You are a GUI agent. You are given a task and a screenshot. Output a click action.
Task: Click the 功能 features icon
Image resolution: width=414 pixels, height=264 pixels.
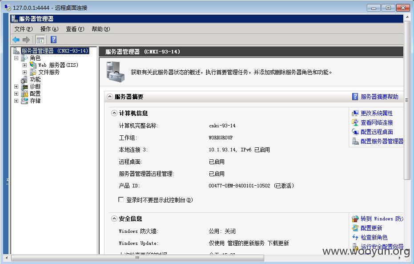pos(24,79)
